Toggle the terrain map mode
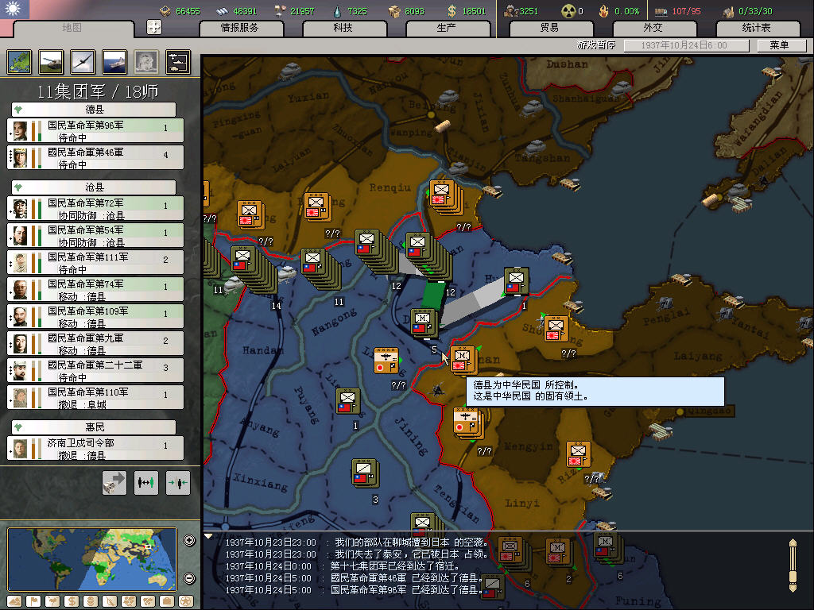 (x=14, y=600)
